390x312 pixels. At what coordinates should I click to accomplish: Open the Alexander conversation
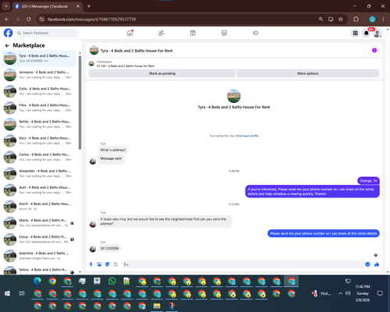point(39,174)
